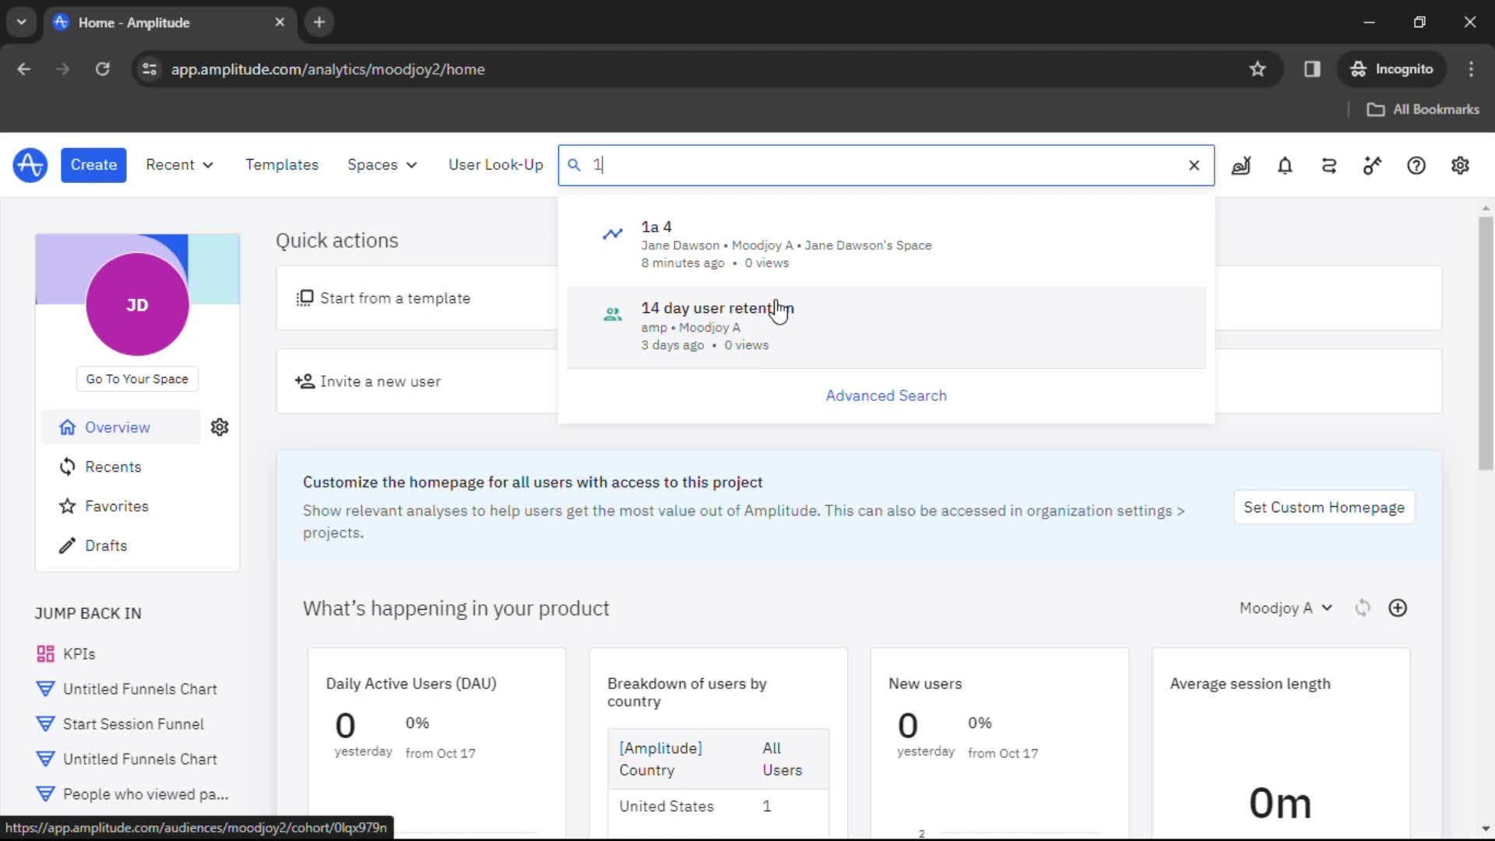Open settings via gear icon
This screenshot has width=1495, height=841.
point(1460,164)
